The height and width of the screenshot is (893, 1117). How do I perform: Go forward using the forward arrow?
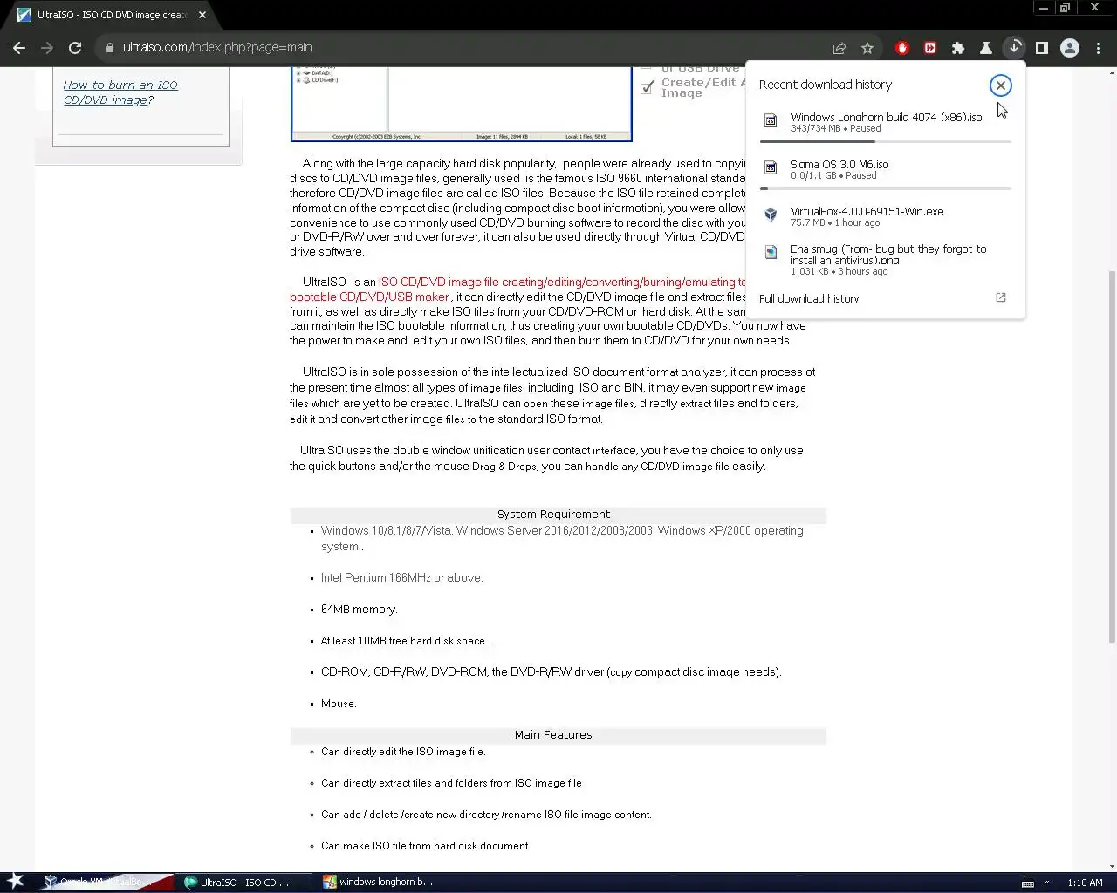tap(47, 48)
